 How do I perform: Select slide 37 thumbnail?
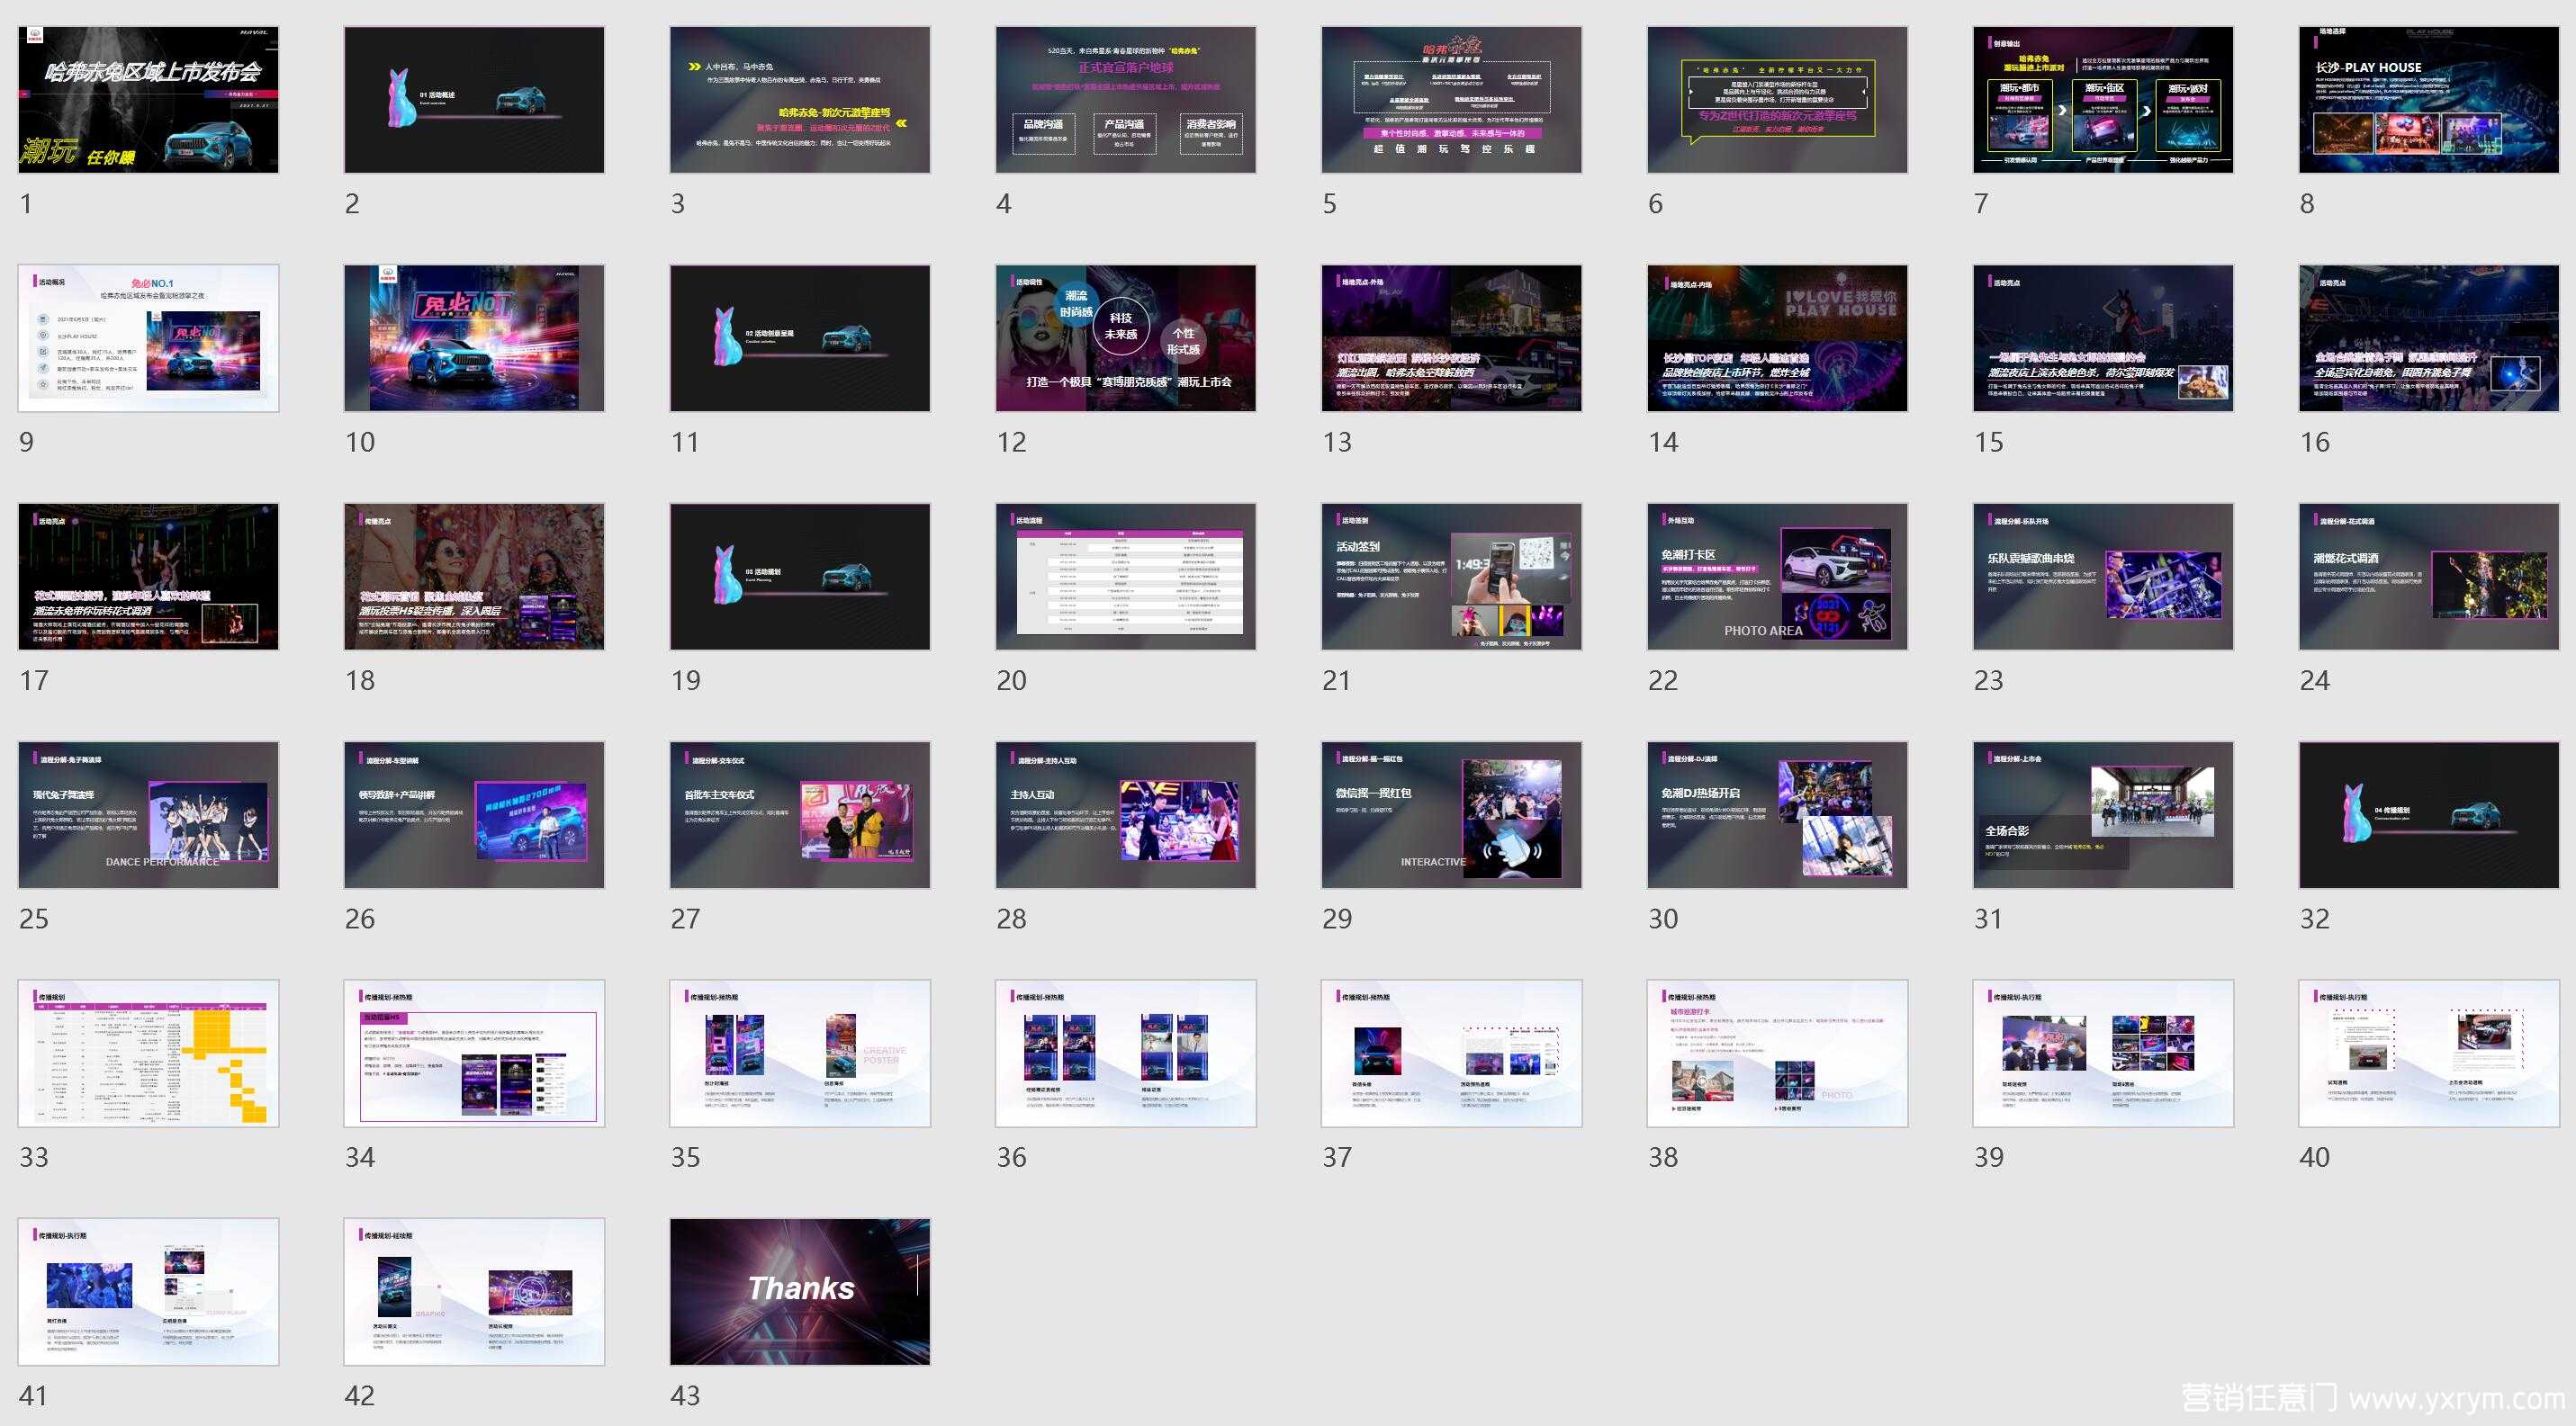point(1452,1054)
